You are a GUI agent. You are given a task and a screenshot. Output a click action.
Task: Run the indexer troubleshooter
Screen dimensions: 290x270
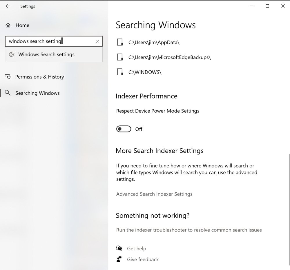click(x=189, y=230)
